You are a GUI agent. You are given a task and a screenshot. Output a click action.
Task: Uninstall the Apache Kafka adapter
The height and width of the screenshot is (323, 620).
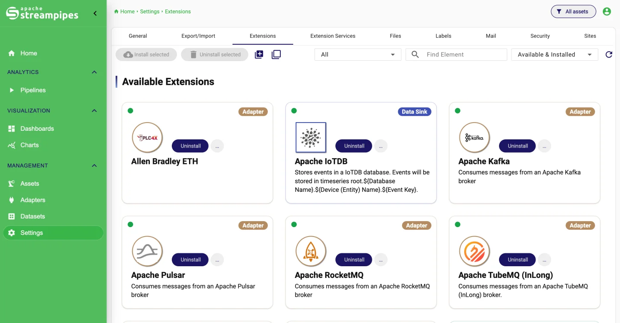click(518, 146)
